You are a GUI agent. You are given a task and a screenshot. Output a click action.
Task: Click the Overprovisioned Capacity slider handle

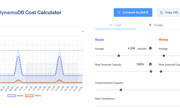tap(121, 90)
